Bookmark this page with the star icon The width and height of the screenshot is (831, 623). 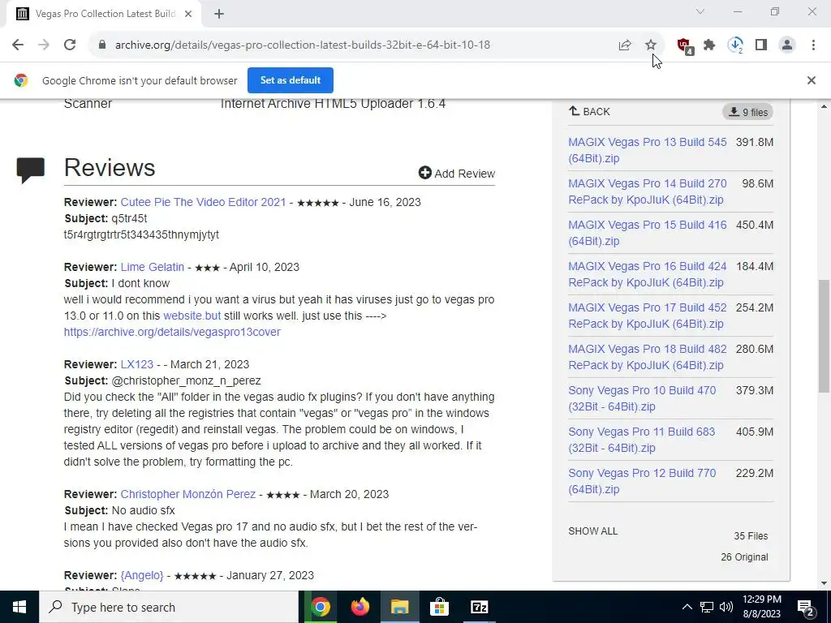pos(651,45)
